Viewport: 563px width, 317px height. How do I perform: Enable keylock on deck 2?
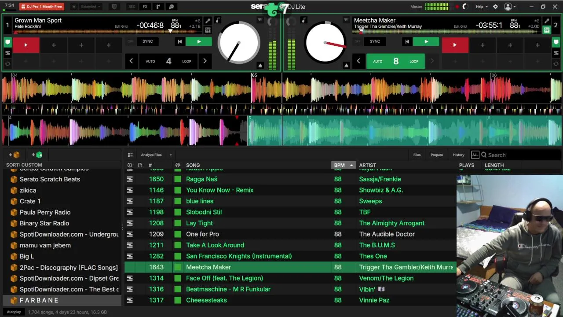point(304,20)
